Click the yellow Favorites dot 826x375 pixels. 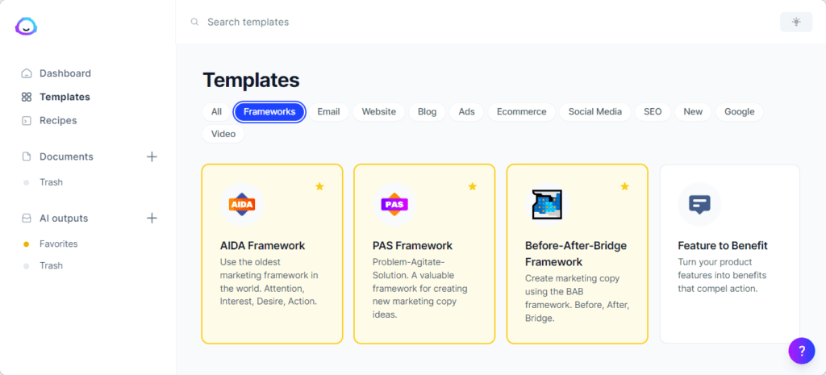pos(27,244)
